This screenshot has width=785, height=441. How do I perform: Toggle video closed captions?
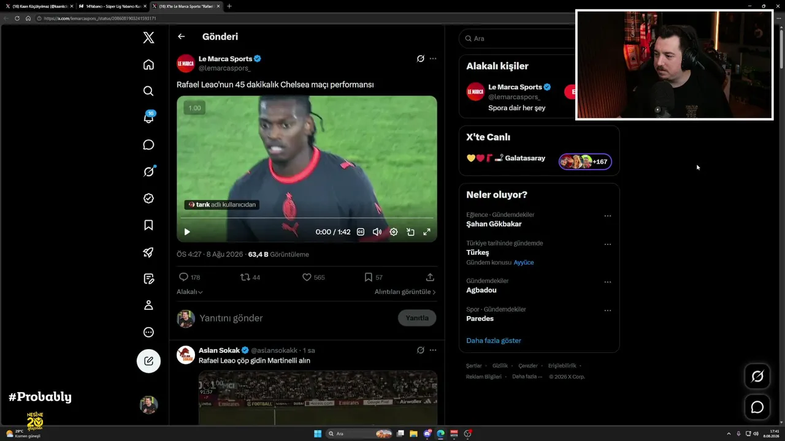(x=361, y=232)
